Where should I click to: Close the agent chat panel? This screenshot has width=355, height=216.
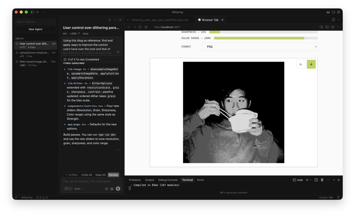click(120, 20)
